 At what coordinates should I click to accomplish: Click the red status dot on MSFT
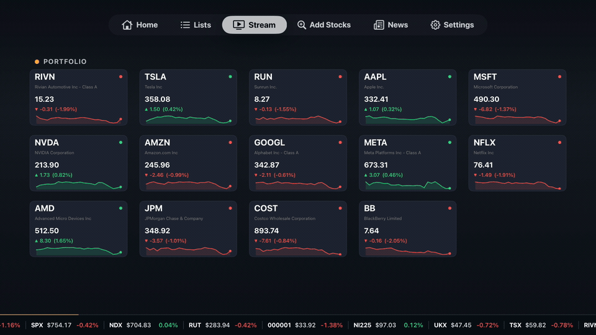(559, 77)
